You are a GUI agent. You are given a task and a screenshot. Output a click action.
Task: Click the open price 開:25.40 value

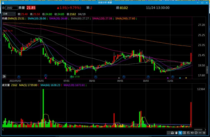[x=23, y=14]
